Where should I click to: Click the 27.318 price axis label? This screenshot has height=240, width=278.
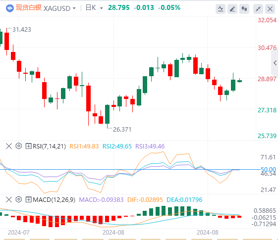267,110
